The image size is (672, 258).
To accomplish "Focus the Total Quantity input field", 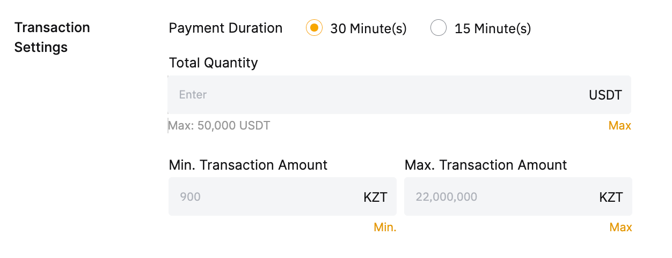I will tap(376, 95).
